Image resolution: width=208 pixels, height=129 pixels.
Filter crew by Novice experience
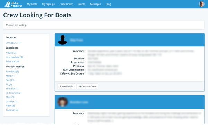click(x=11, y=53)
